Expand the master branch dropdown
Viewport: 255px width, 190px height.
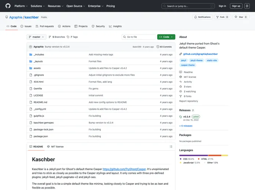(36, 37)
